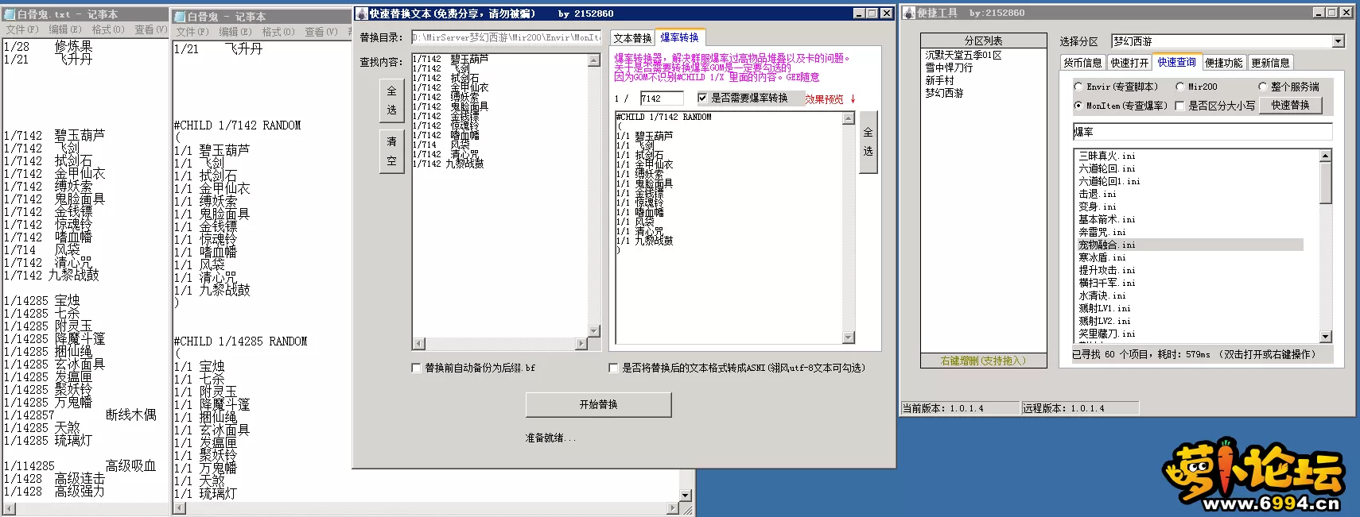Enable 替换前自动备份为后缀 checkbox
The width and height of the screenshot is (1360, 517).
[x=416, y=368]
